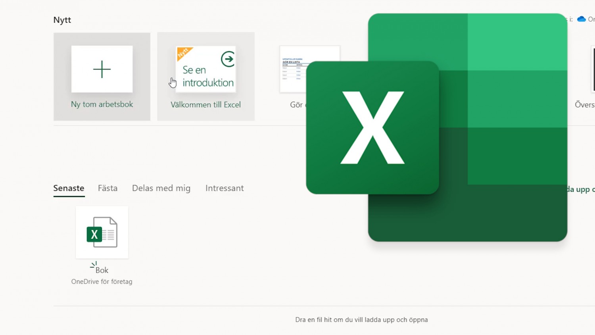Screen dimensions: 595x335
Task: Create a new blank workbook via Ny tom arbetsbok
Action: [102, 104]
